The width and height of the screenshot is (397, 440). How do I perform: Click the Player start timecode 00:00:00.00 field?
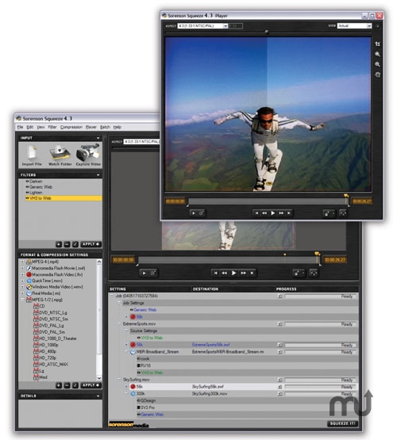click(x=175, y=201)
